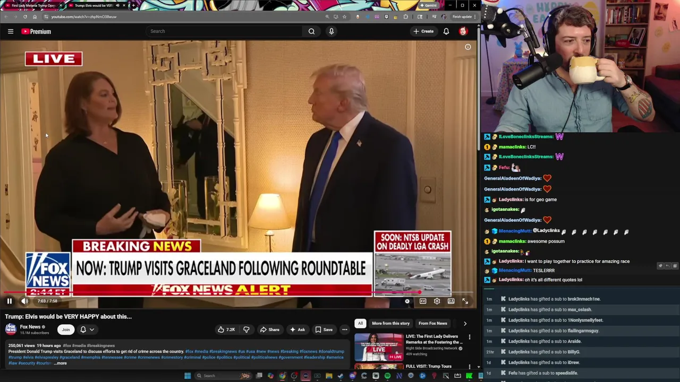Click the Create button

click(423, 31)
